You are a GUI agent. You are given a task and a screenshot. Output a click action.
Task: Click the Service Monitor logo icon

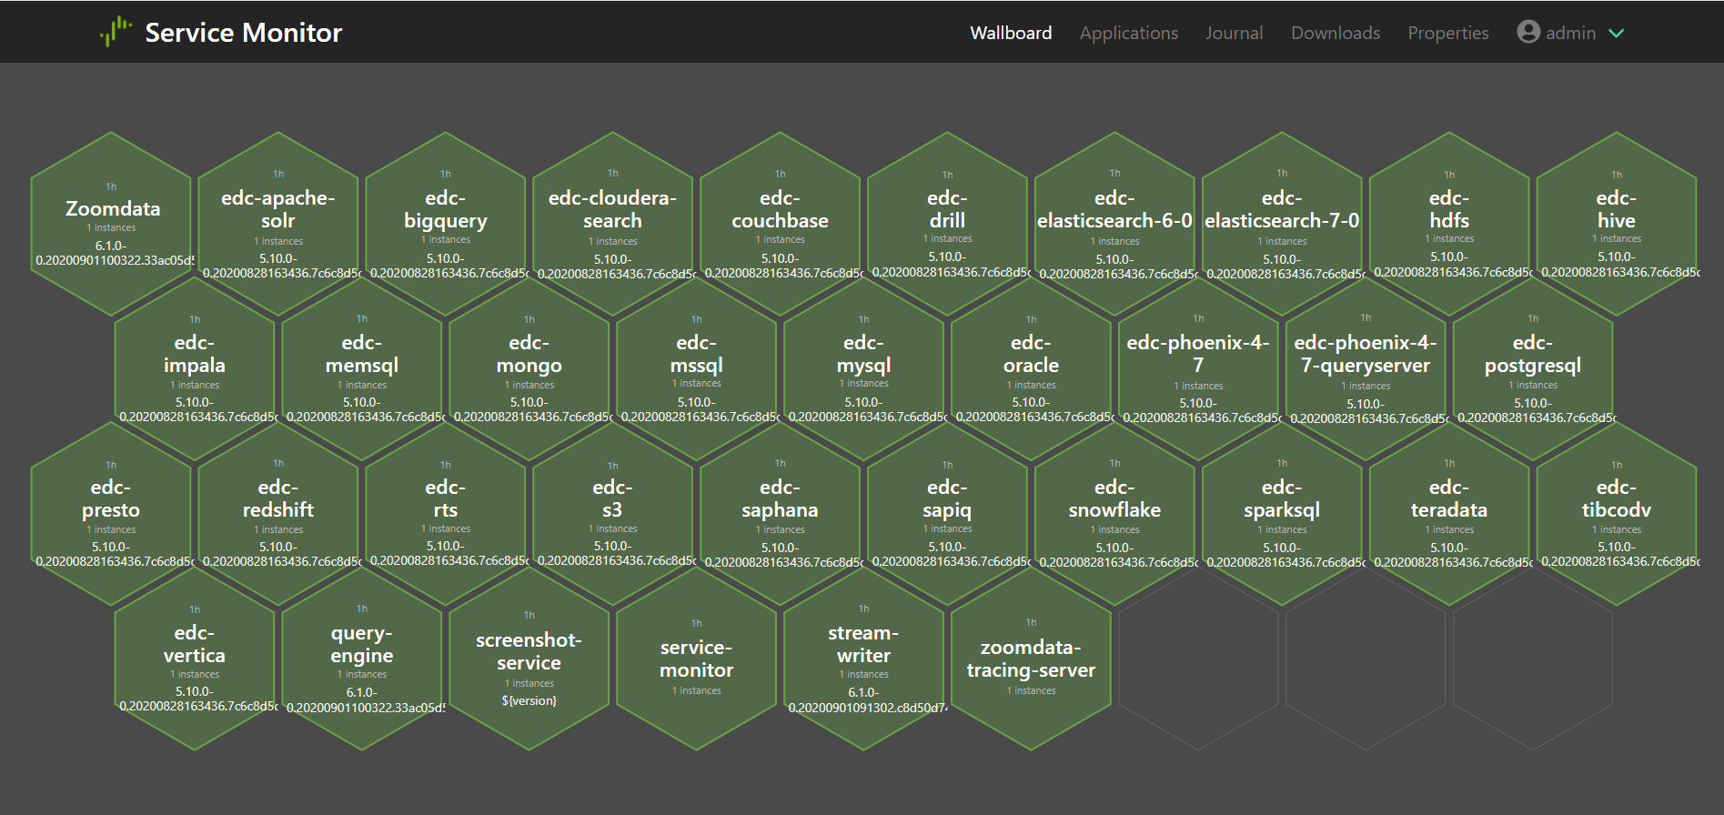[x=116, y=32]
